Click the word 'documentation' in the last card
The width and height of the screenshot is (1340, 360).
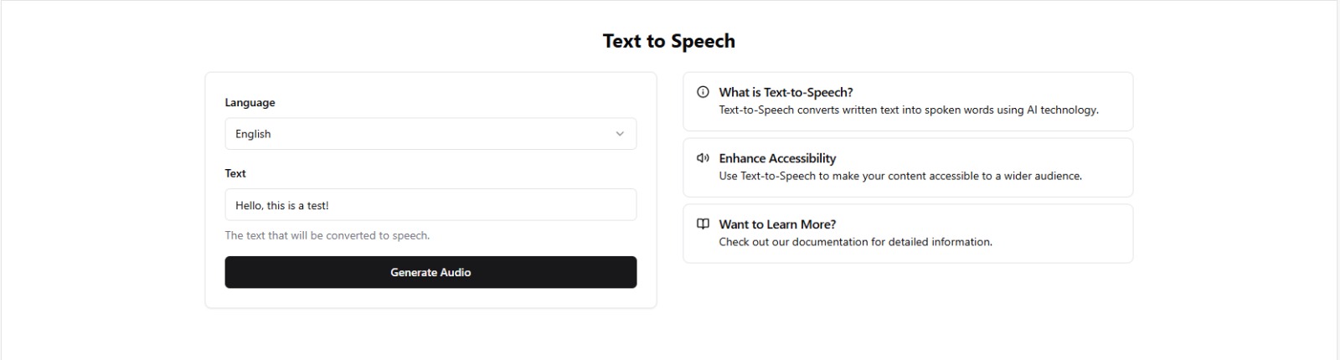point(869,242)
